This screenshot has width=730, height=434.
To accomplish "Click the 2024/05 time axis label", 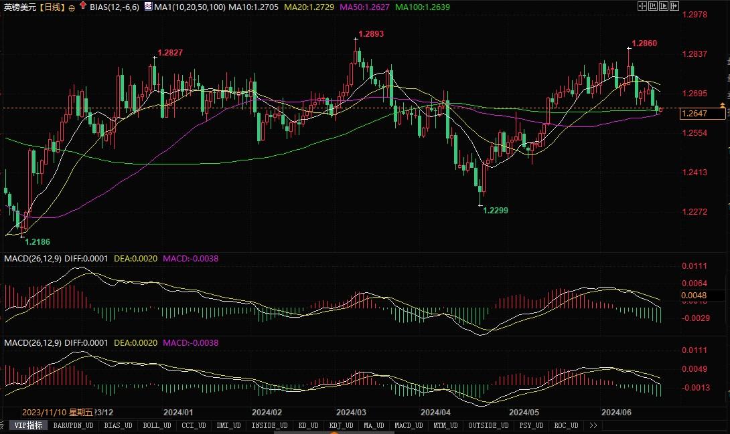I will coord(524,412).
